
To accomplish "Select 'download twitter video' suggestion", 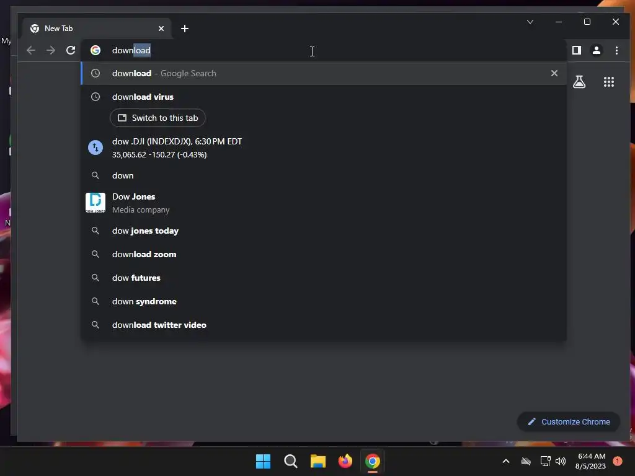I will tap(324, 325).
